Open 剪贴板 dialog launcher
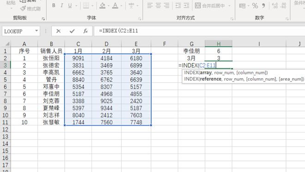This screenshot has height=172, width=305. pos(43,18)
